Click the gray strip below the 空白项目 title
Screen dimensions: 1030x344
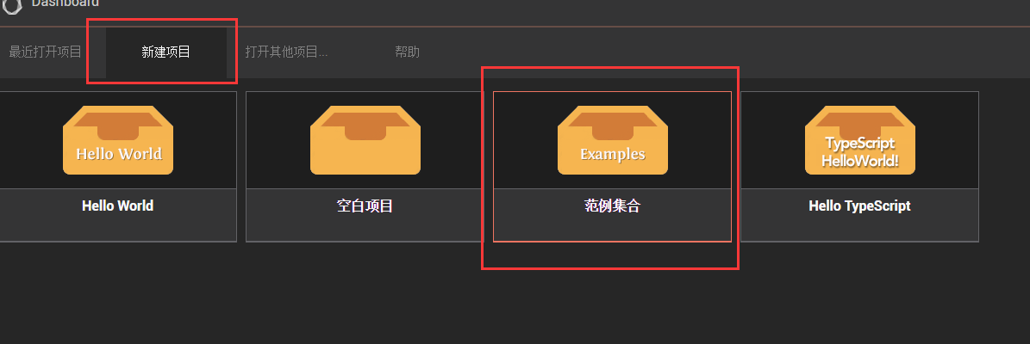(x=365, y=228)
